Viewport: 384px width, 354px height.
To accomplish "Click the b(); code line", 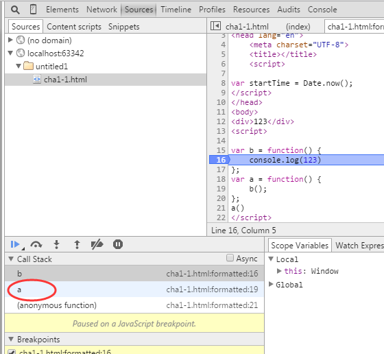I will [x=258, y=189].
